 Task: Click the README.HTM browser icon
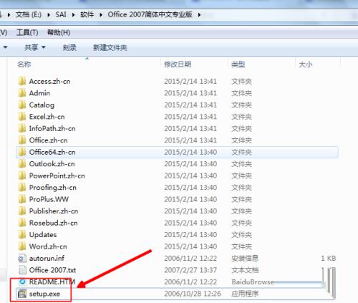click(x=22, y=282)
